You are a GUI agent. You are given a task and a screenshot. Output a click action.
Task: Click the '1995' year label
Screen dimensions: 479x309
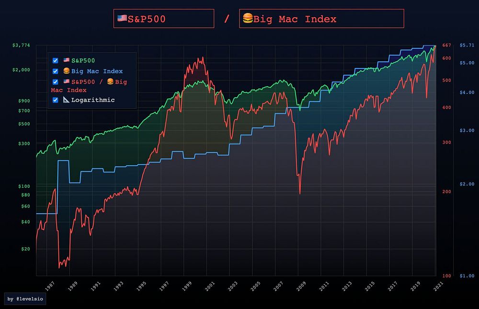141,286
